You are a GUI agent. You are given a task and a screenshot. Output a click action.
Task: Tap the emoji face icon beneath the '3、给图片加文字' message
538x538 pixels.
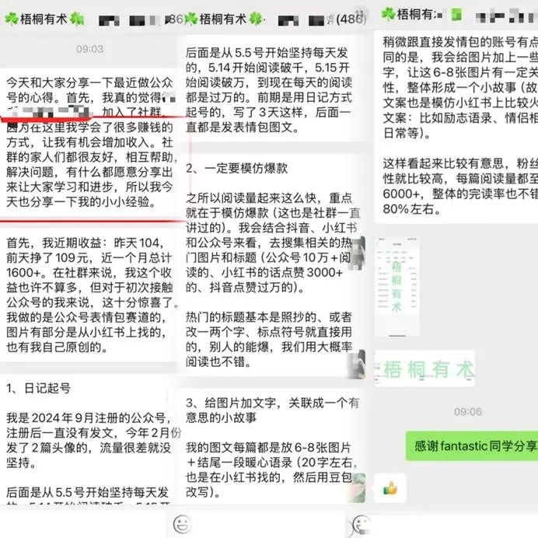pyautogui.click(x=182, y=524)
